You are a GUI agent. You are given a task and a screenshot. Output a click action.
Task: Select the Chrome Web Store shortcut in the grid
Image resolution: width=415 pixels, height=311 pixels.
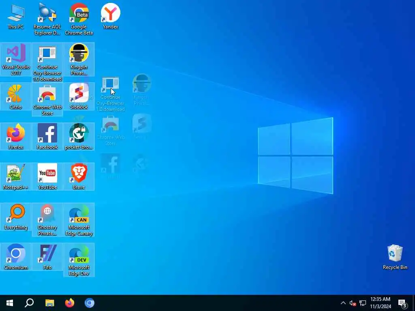tap(47, 100)
